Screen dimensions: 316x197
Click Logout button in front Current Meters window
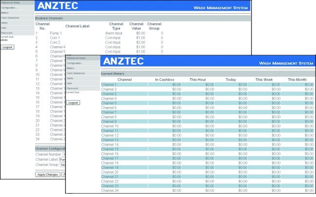(73, 103)
